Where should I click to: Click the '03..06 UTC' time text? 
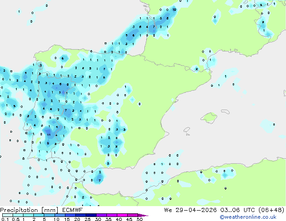click(x=237, y=210)
